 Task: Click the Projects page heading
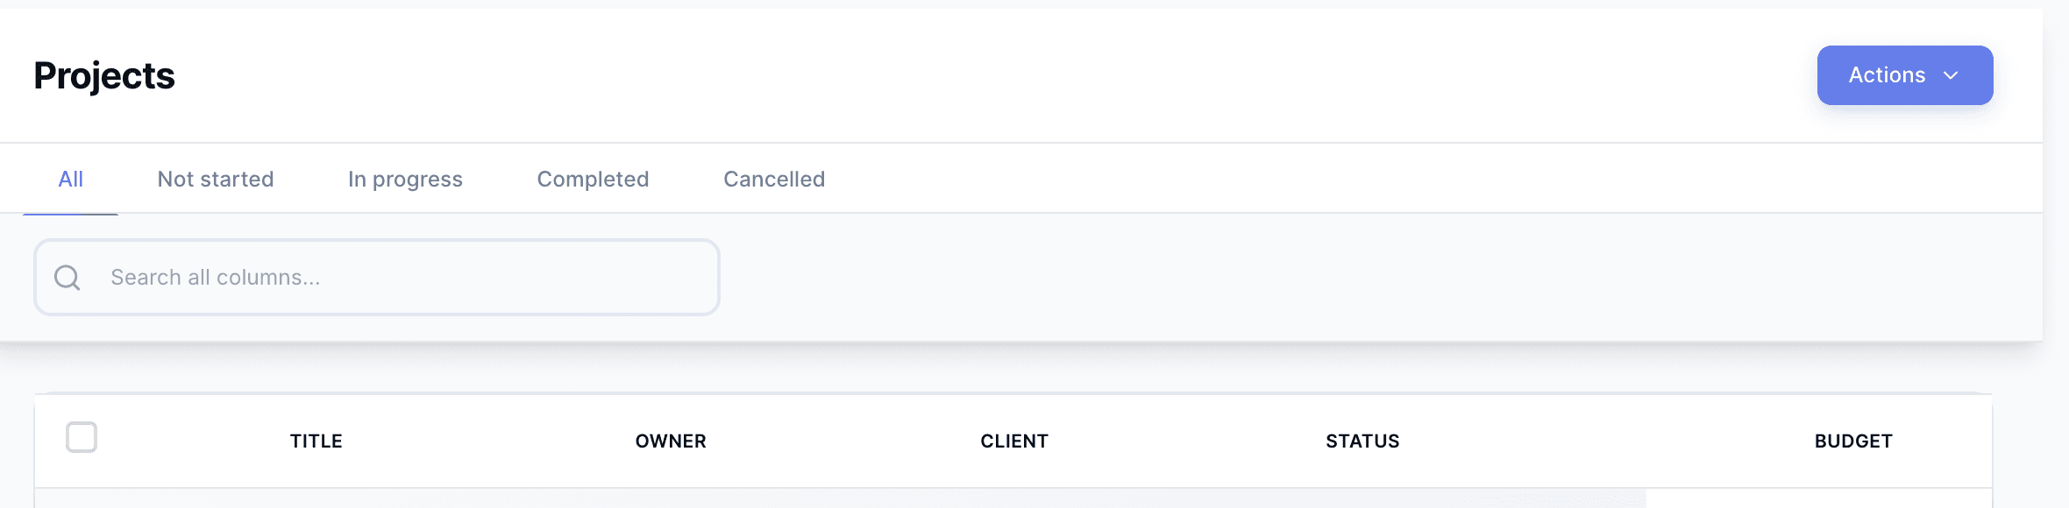104,76
